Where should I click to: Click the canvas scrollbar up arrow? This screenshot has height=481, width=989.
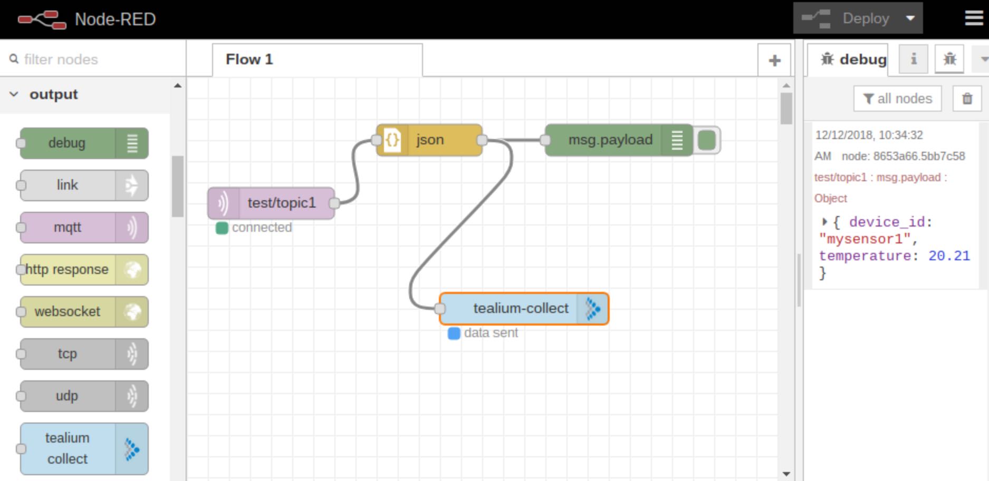(x=786, y=85)
